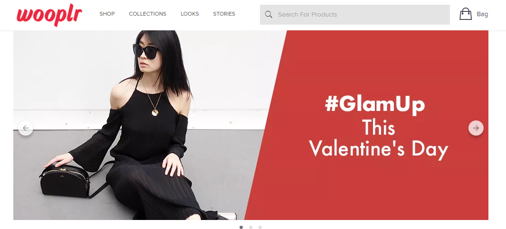Open the COLLECTIONS menu
Image resolution: width=506 pixels, height=229 pixels.
147,14
